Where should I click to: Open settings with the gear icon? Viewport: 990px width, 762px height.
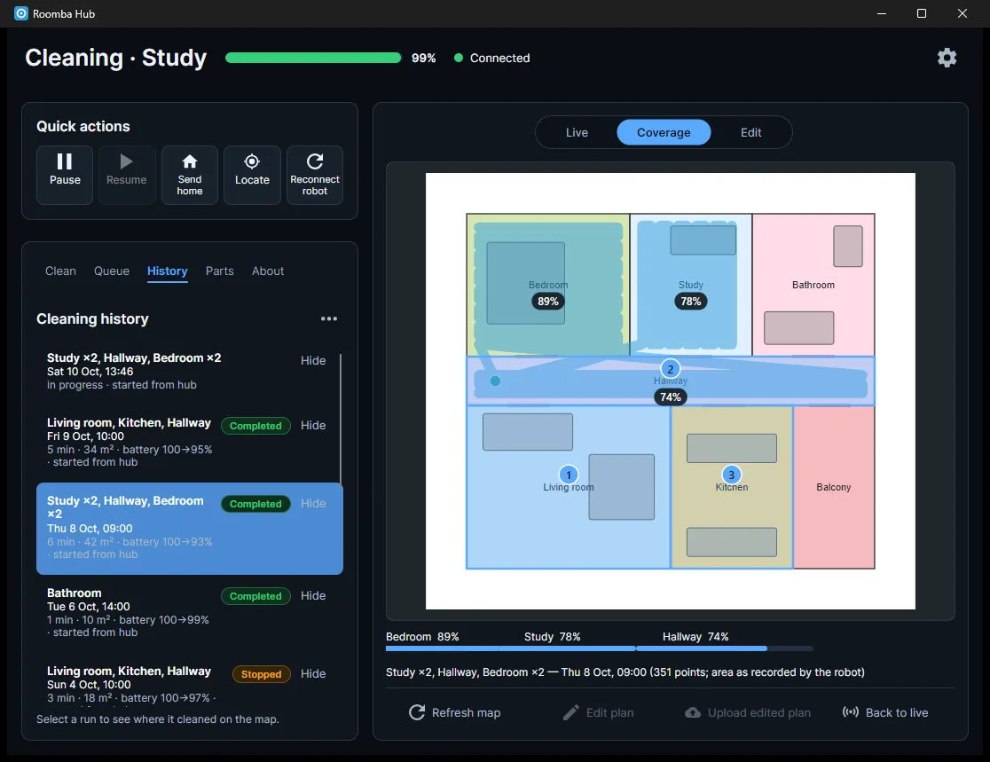click(947, 58)
